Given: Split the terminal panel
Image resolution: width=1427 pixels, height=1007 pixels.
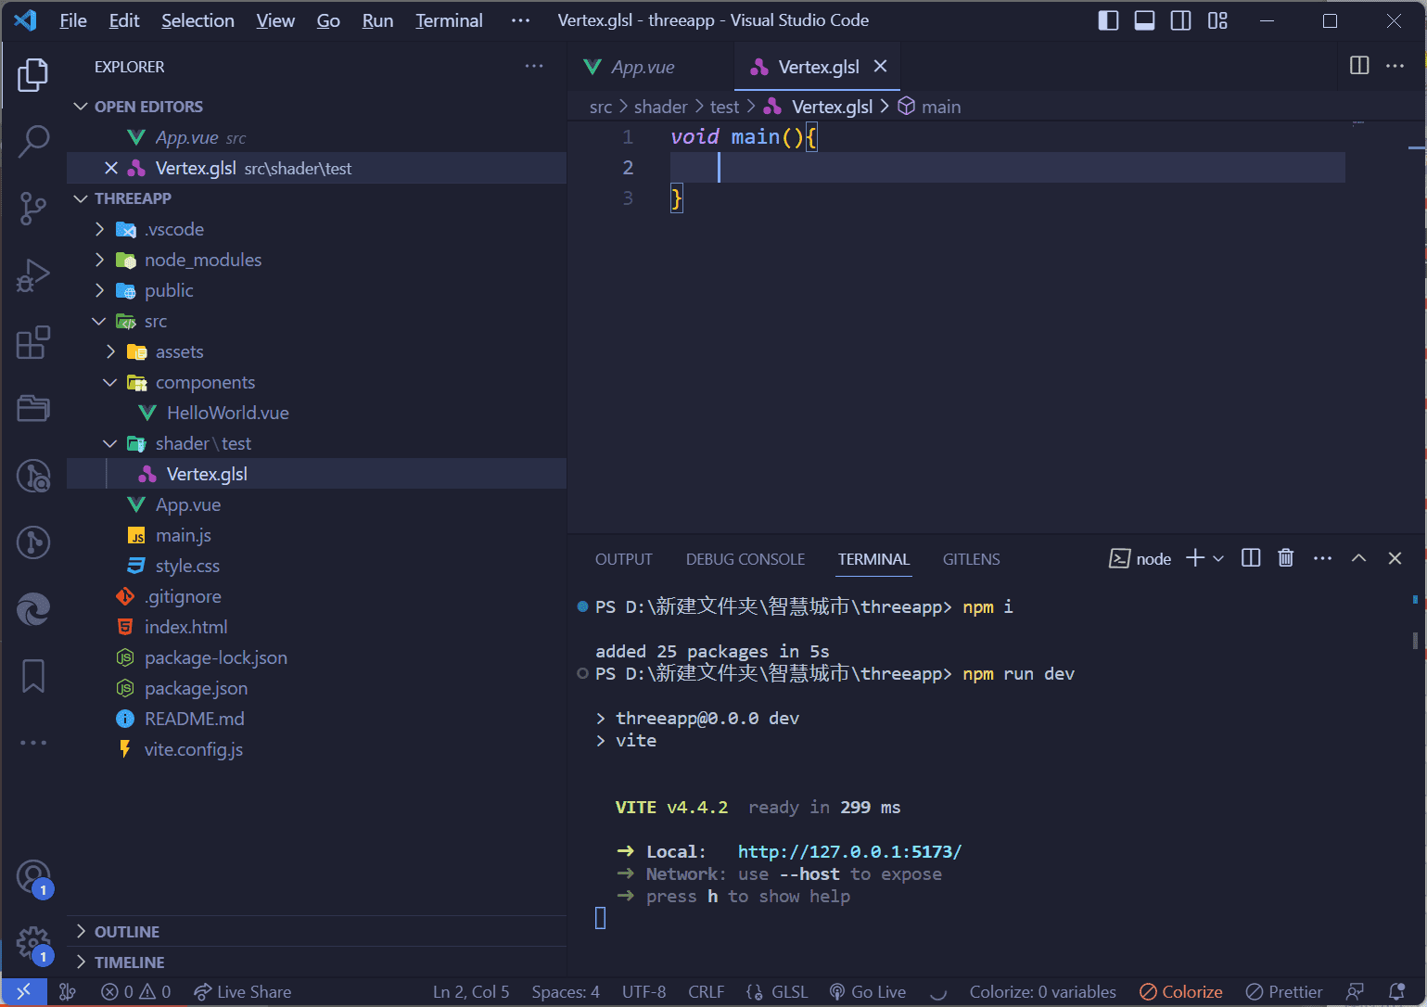Looking at the screenshot, I should (x=1251, y=558).
